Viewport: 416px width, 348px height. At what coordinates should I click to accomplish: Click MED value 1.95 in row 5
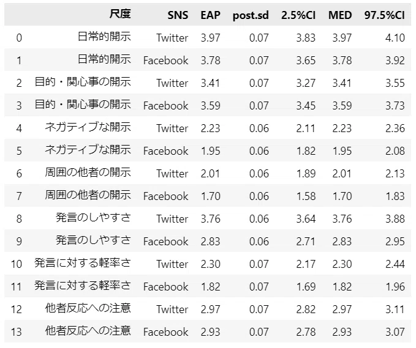pyautogui.click(x=342, y=151)
